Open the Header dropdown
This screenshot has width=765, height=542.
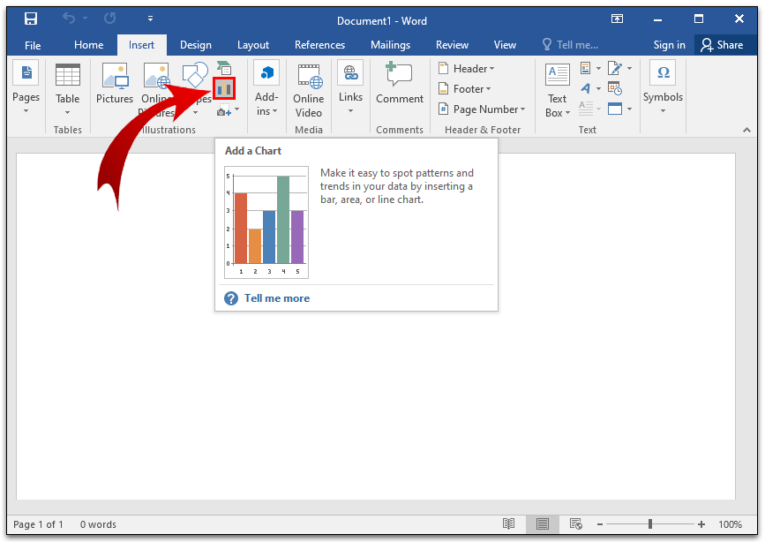point(466,68)
